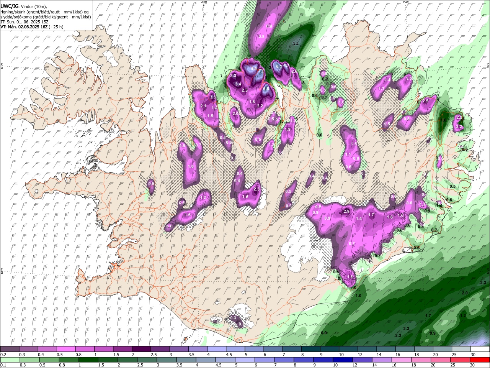Pick the navy swatch between lower 10 and 12
Image resolution: width=490 pixels, height=368 pixels.
click(x=342, y=360)
